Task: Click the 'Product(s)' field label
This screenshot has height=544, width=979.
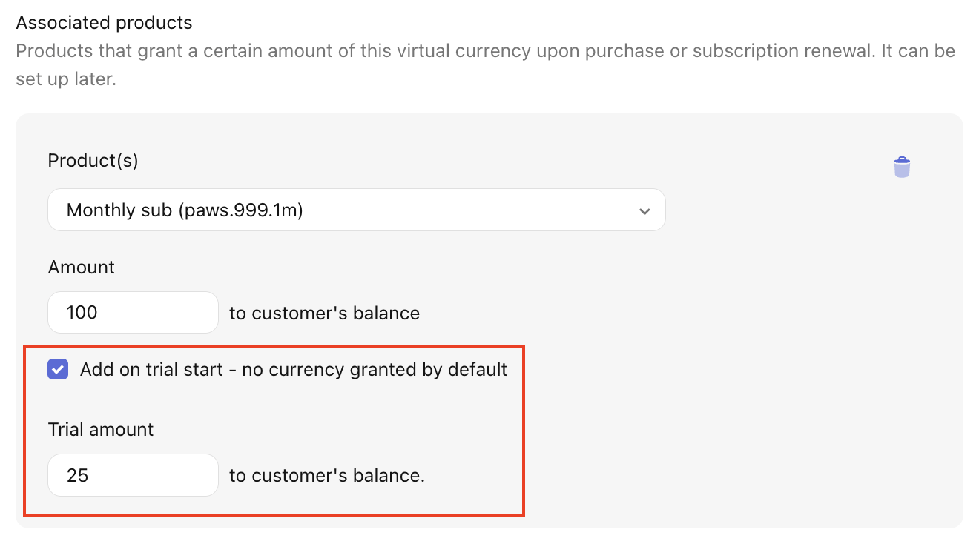Action: tap(93, 161)
